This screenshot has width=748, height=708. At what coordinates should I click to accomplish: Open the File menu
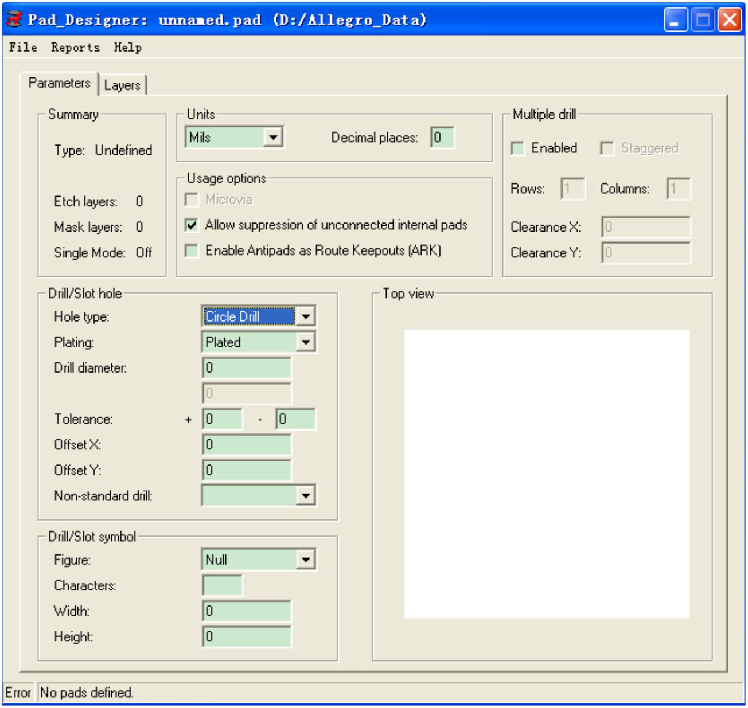(x=23, y=48)
